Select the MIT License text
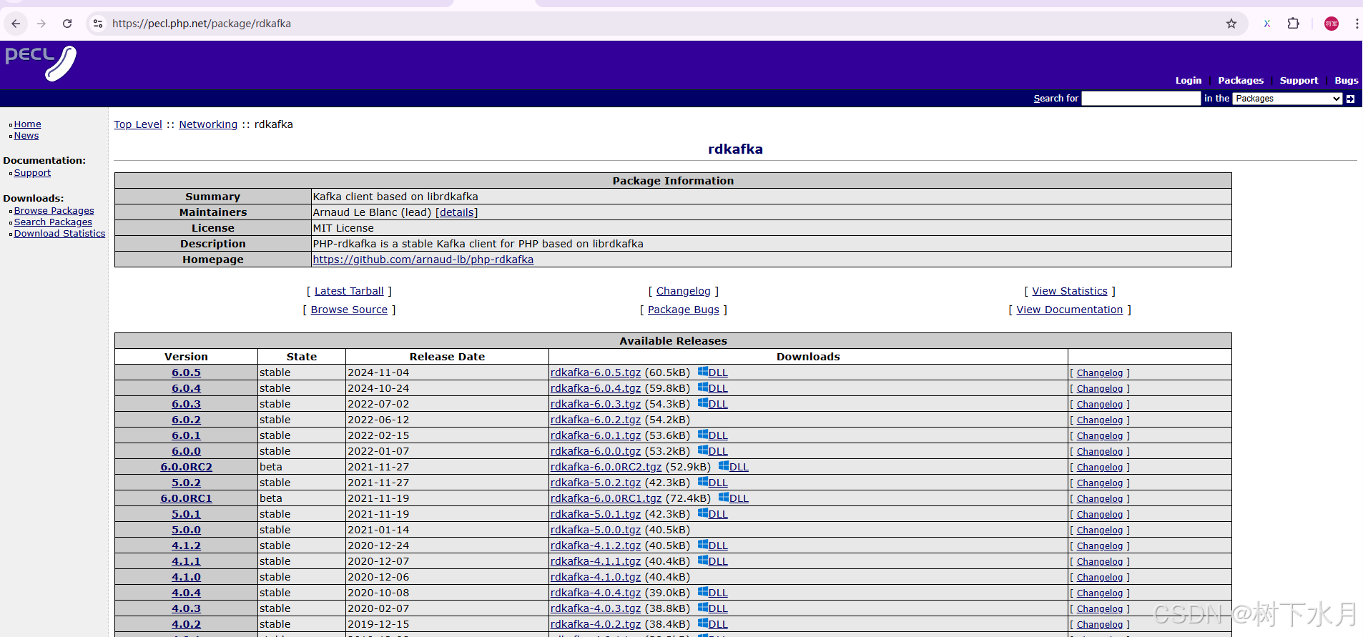 [343, 228]
